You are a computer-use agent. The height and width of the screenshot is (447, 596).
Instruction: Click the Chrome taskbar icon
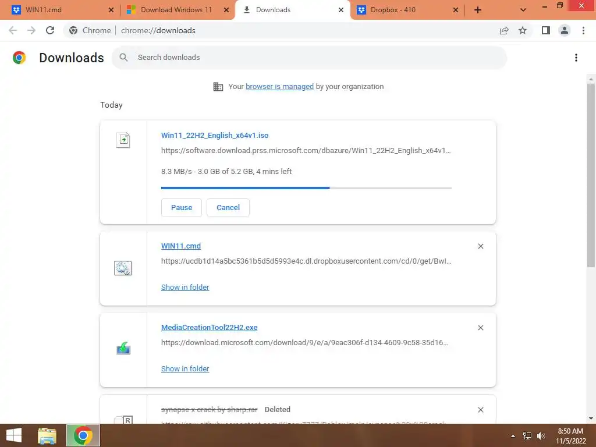83,435
